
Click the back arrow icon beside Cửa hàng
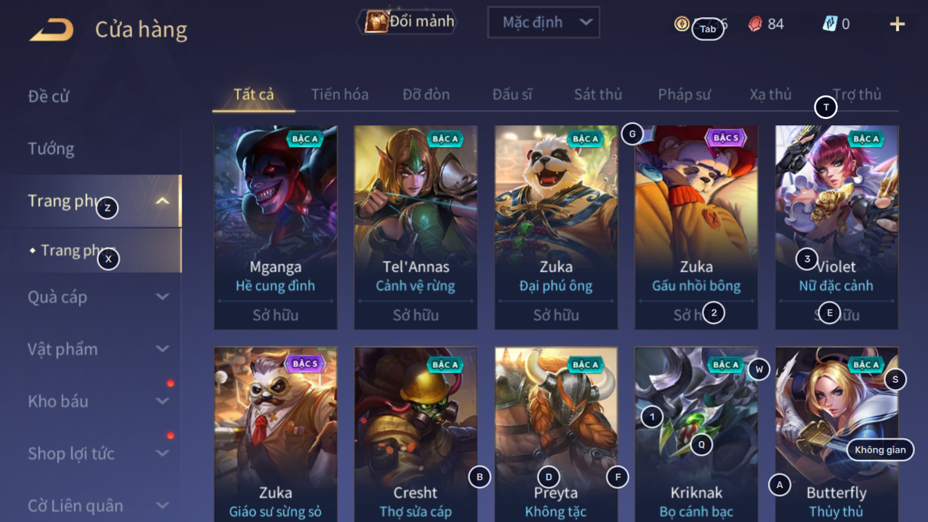tap(51, 30)
